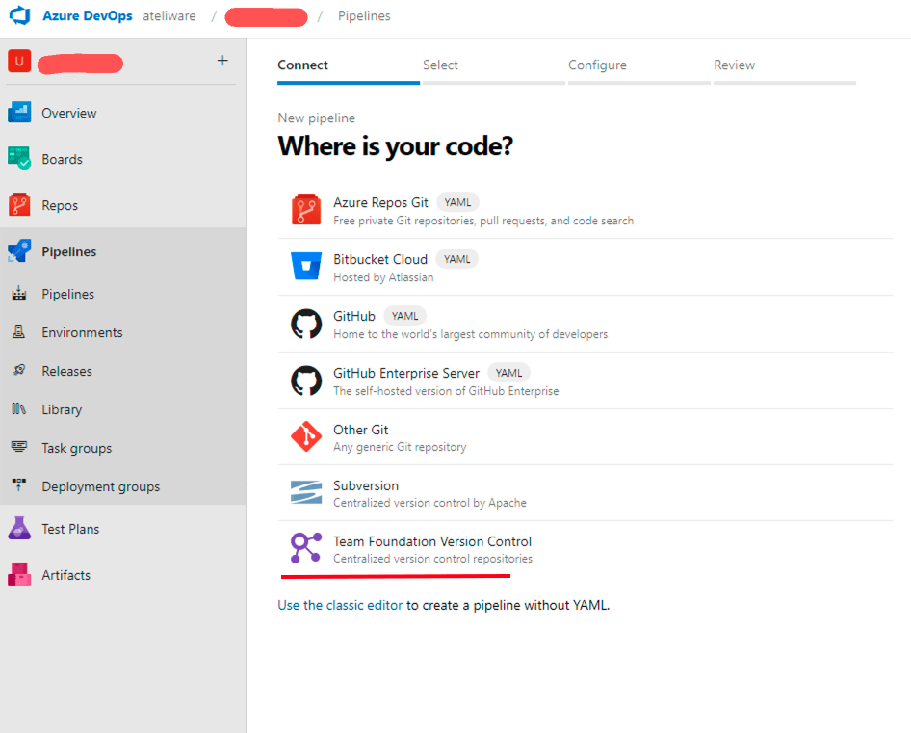Image resolution: width=911 pixels, height=733 pixels.
Task: Click 'Centralized version control repositories' text
Action: 432,559
